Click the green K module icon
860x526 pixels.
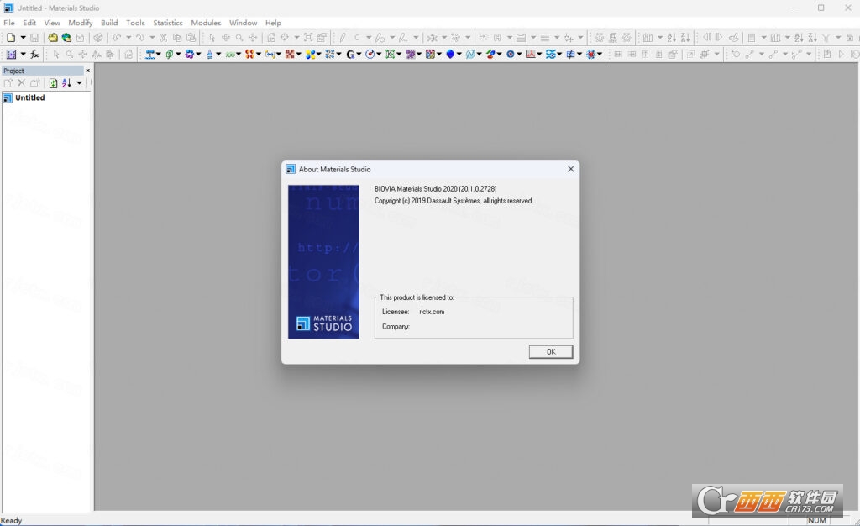tap(390, 54)
